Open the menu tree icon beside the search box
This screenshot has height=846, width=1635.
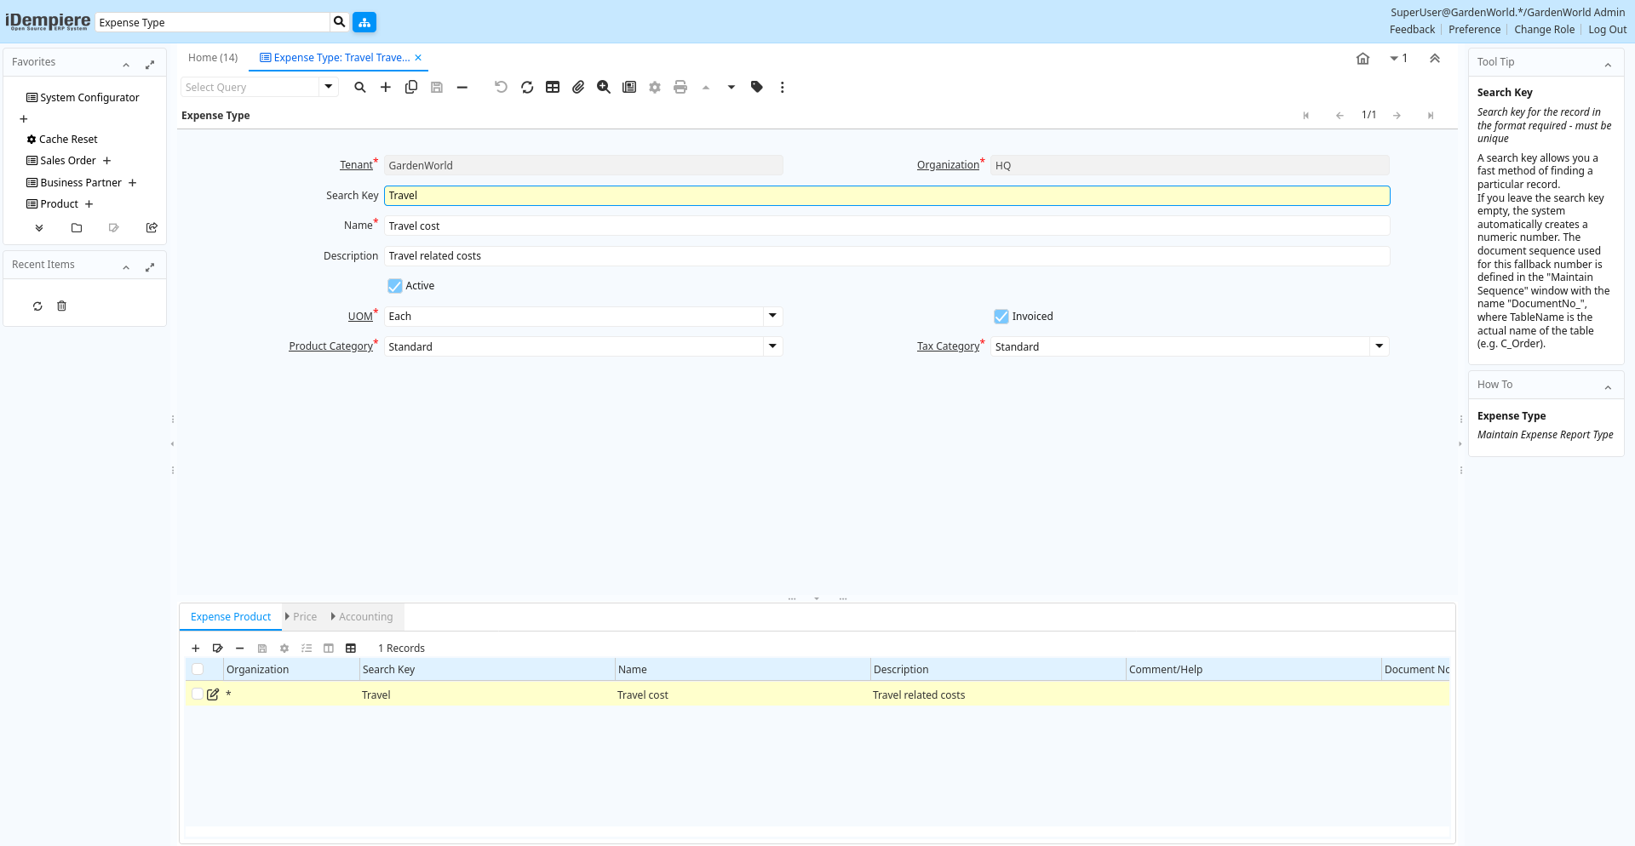click(364, 22)
